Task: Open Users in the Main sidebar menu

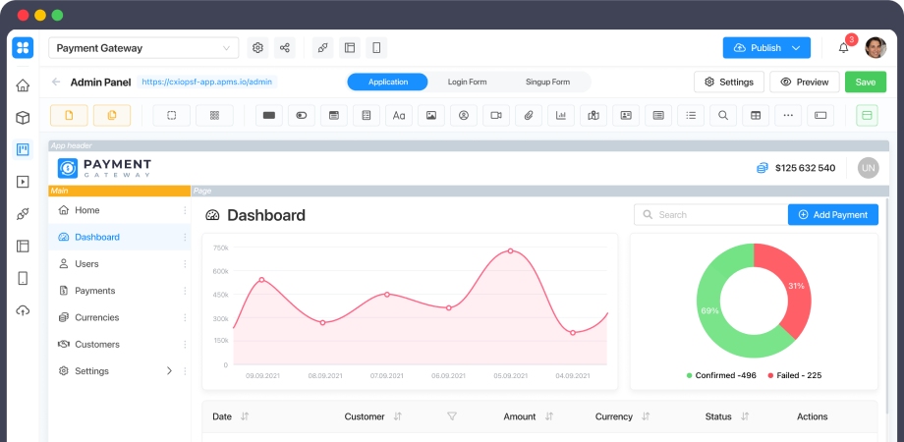Action: click(x=119, y=264)
